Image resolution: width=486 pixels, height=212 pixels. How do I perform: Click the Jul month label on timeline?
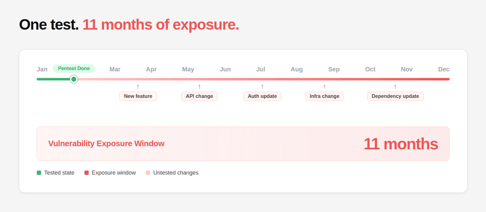click(x=261, y=69)
